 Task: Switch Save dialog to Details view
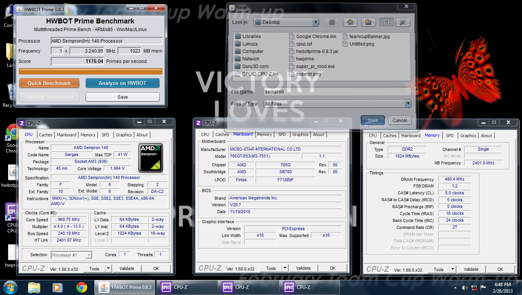[x=402, y=22]
